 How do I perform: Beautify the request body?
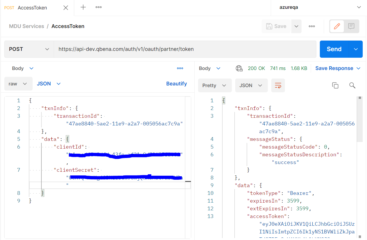pos(177,84)
